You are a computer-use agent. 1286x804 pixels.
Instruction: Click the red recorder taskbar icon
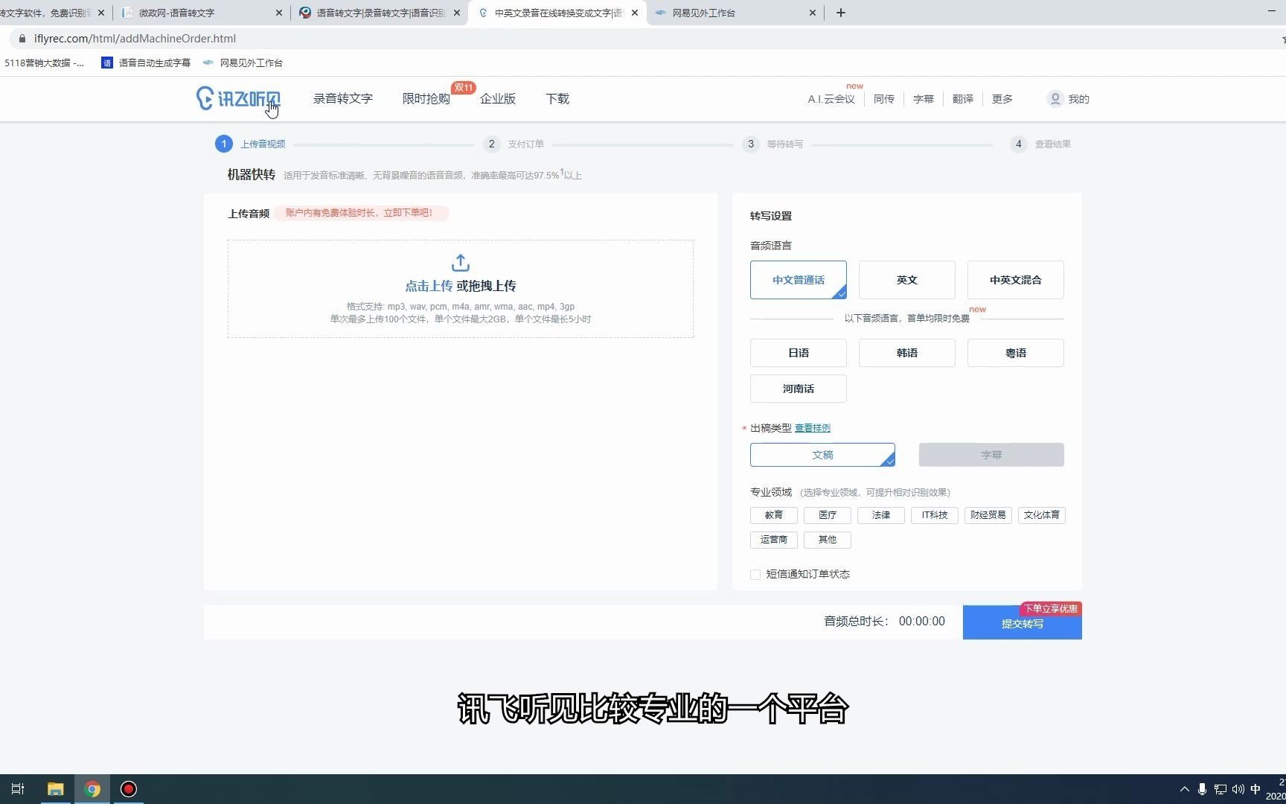point(129,789)
